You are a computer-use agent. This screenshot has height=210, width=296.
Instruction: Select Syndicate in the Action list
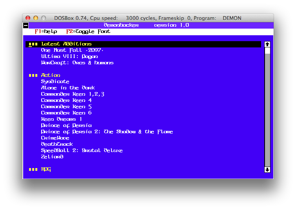(x=55, y=81)
